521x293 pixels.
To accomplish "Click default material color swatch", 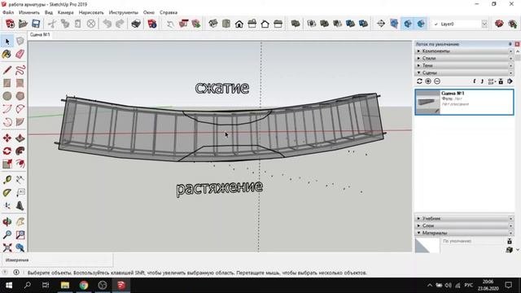I will (427, 246).
